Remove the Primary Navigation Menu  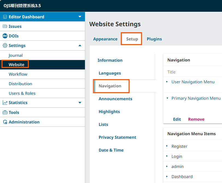196,119
